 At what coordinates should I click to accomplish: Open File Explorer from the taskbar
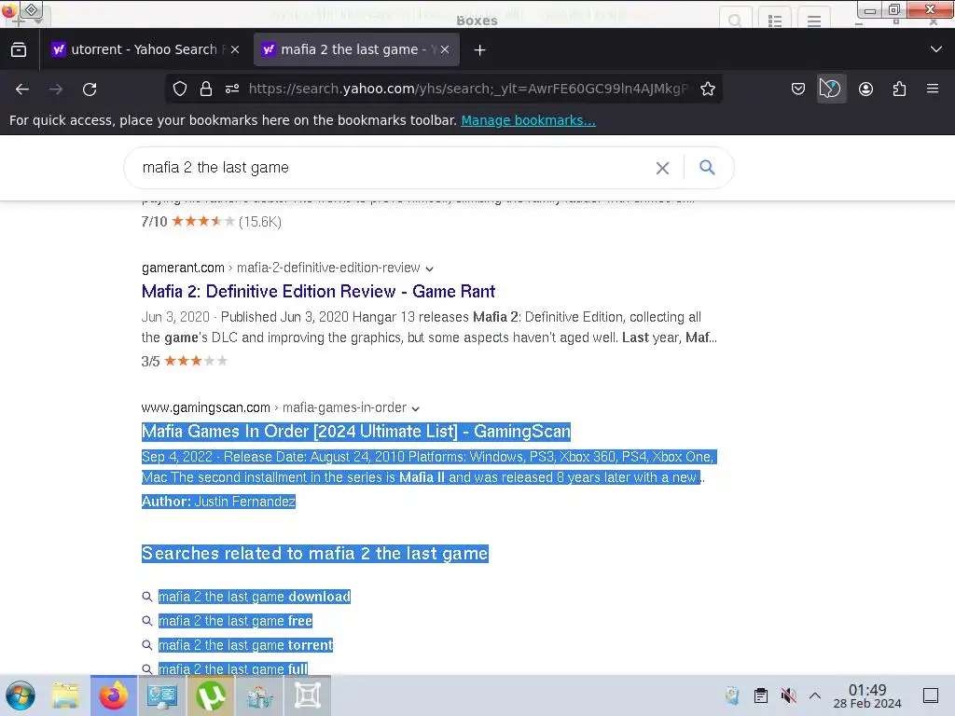(x=65, y=695)
